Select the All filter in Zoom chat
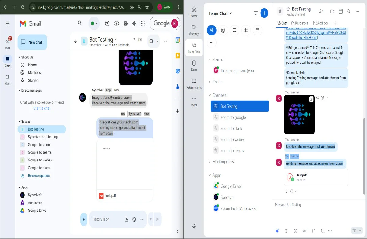Image resolution: width=367 pixels, height=239 pixels. (x=211, y=30)
